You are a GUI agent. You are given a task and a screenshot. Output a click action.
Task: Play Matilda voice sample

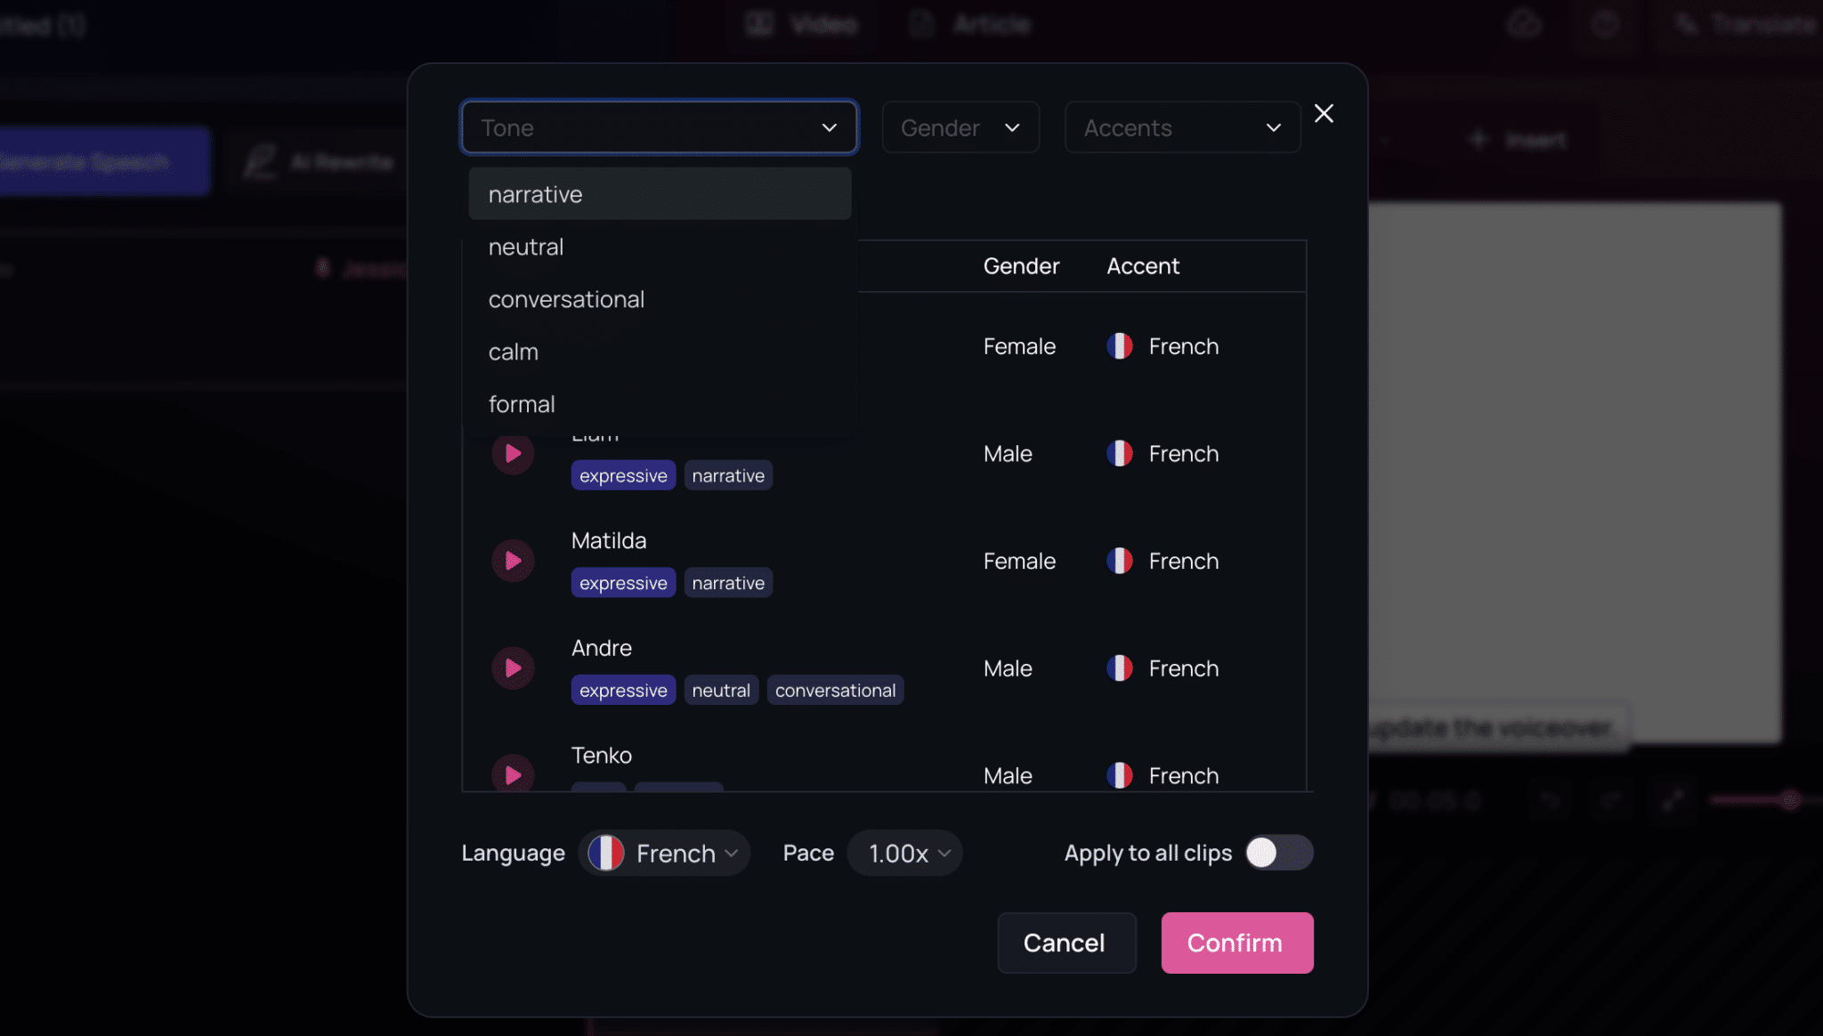(513, 561)
